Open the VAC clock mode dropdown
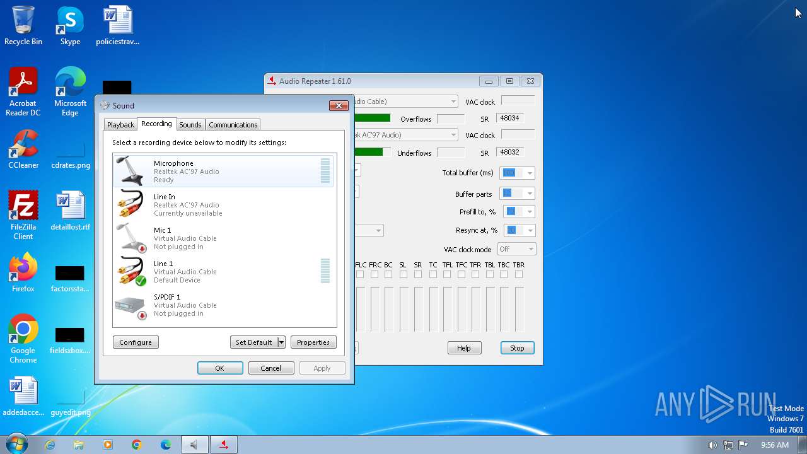Screen dimensions: 807x454 [x=516, y=249]
